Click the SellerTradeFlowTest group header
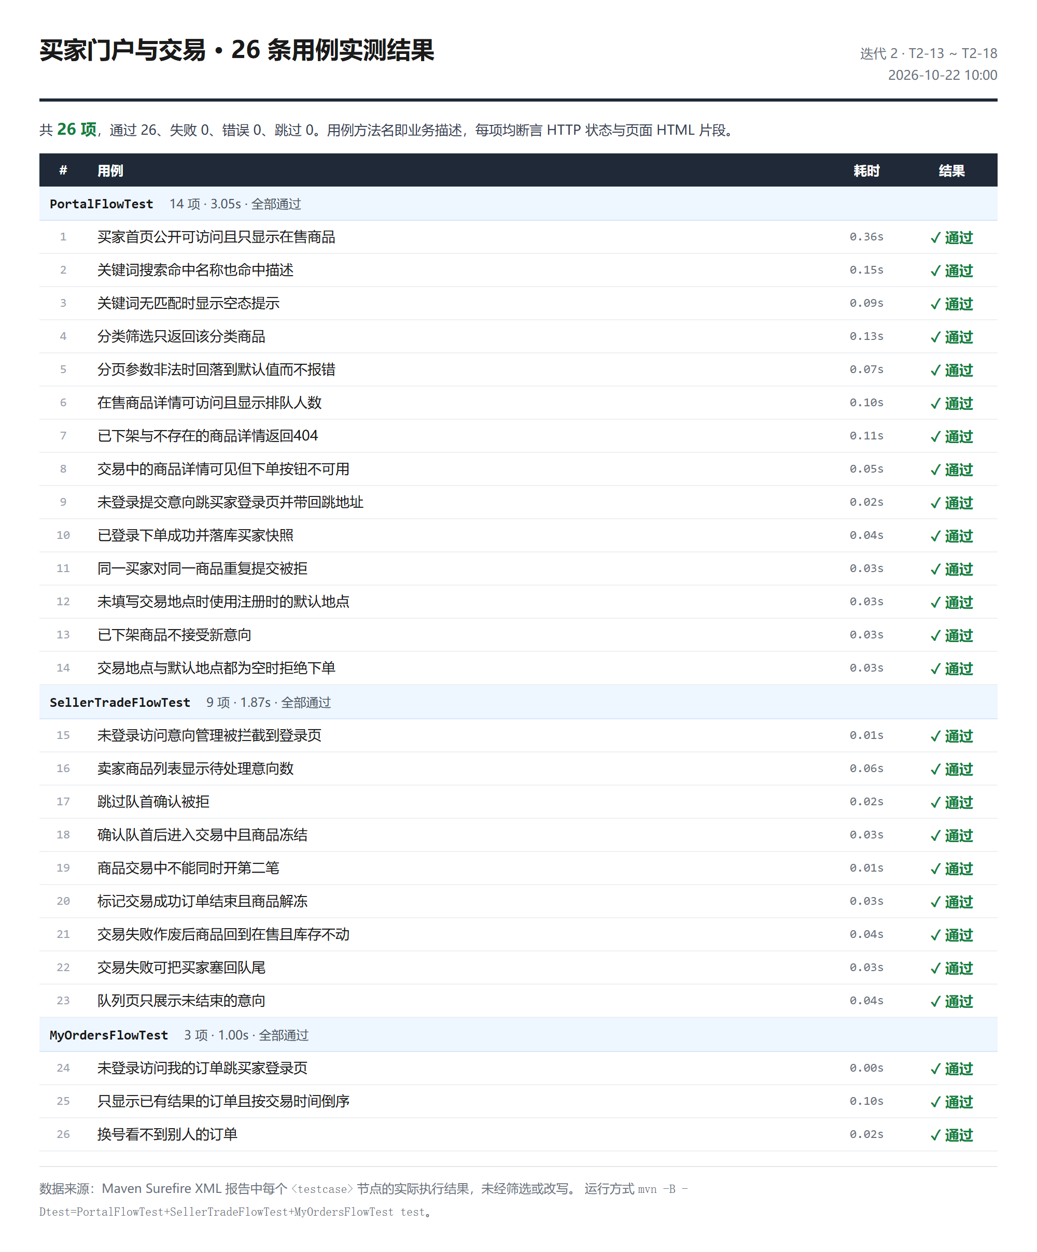 pyautogui.click(x=518, y=702)
